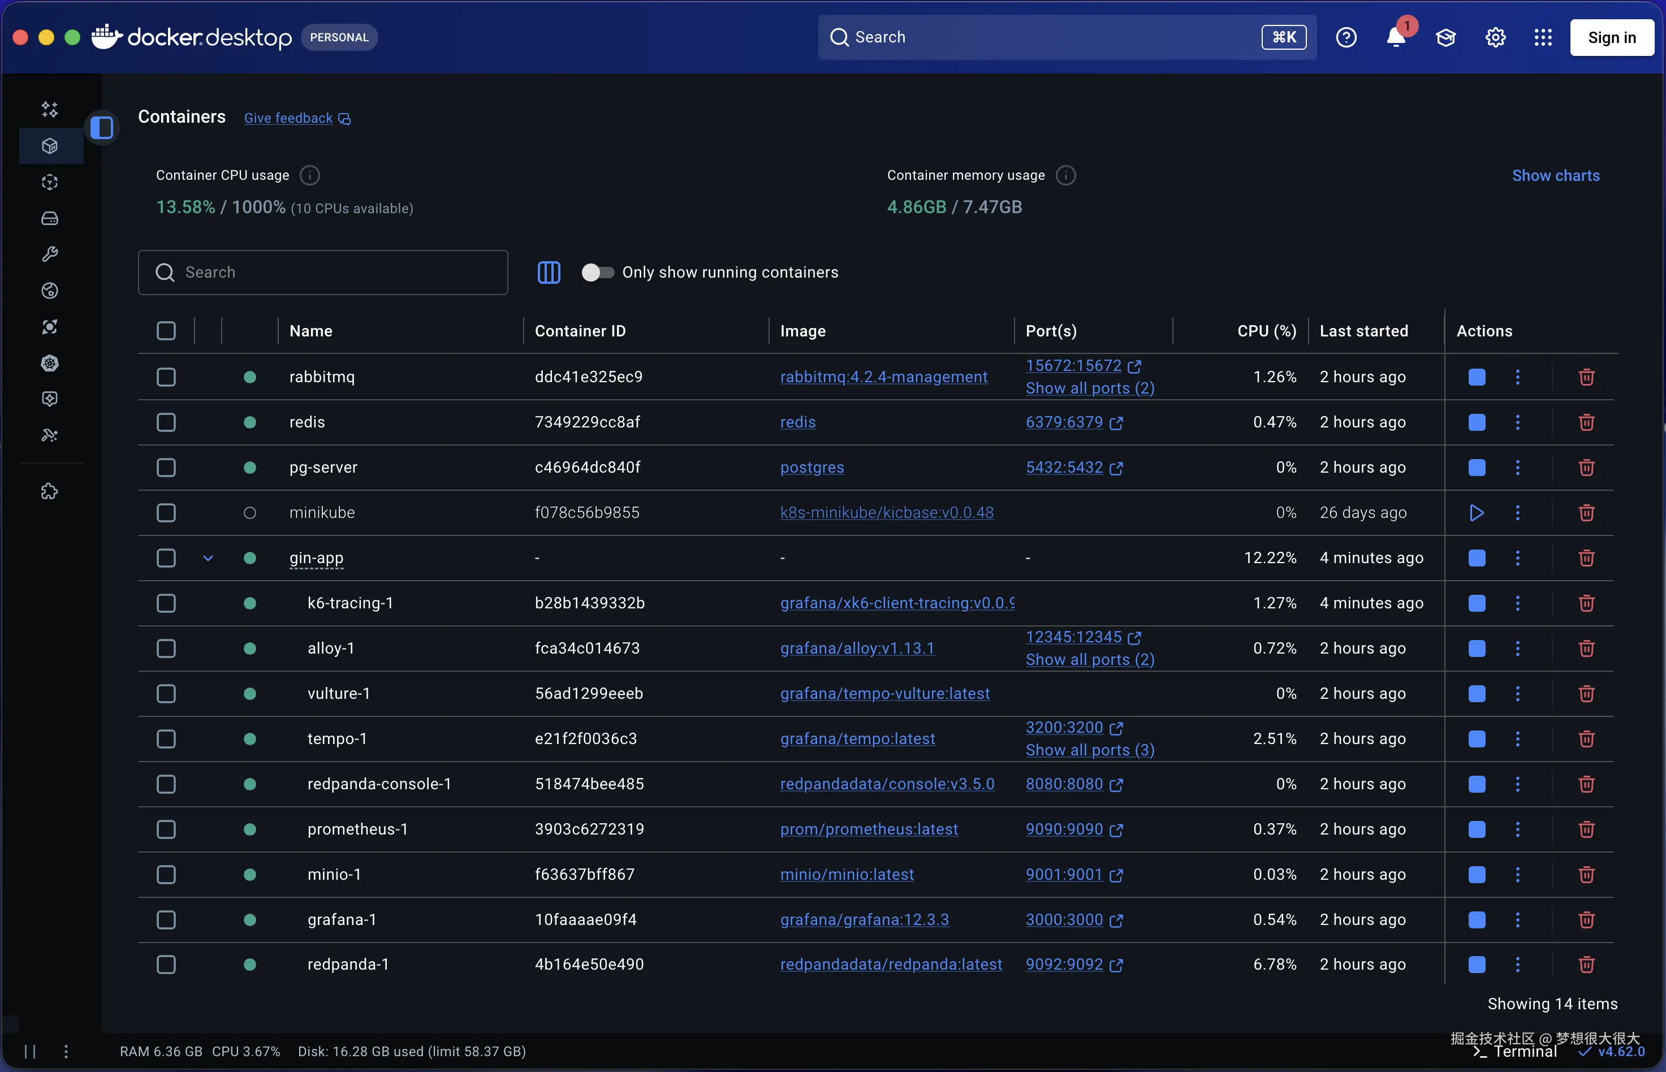Open Docker settings gear icon
Image resolution: width=1666 pixels, height=1072 pixels.
pyautogui.click(x=1495, y=37)
